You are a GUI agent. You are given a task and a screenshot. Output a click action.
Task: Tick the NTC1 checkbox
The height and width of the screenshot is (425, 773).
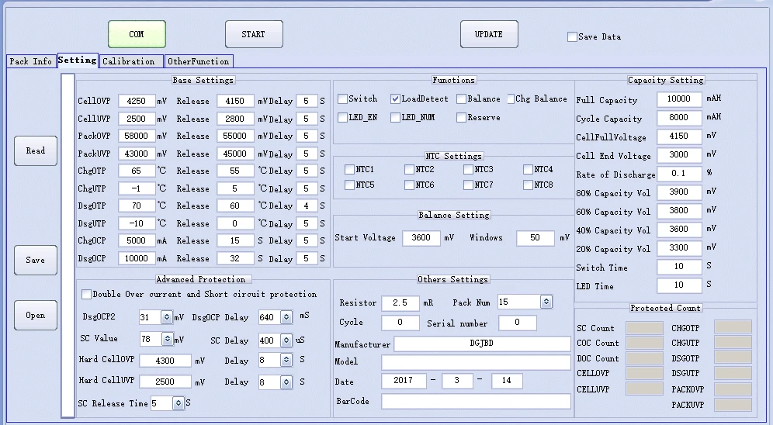tap(349, 169)
